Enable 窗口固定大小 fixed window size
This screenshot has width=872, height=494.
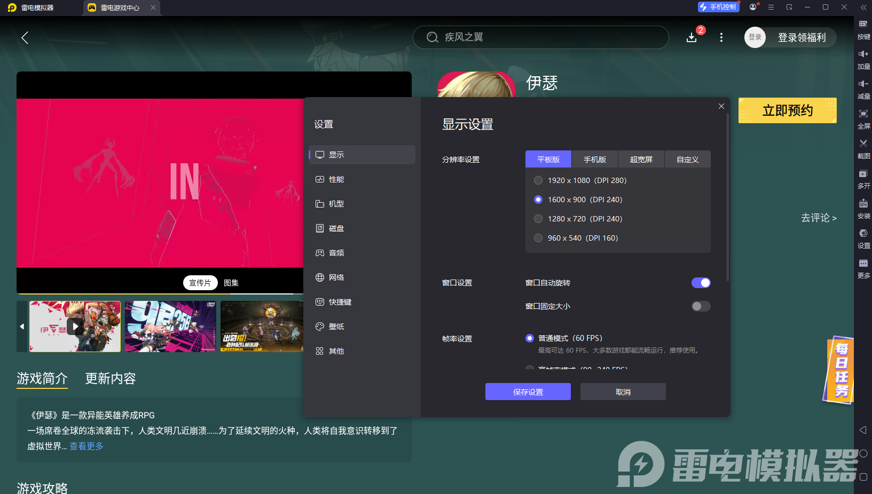click(701, 306)
